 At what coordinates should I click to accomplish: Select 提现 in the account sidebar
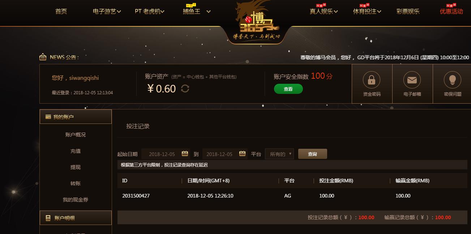pyautogui.click(x=76, y=167)
